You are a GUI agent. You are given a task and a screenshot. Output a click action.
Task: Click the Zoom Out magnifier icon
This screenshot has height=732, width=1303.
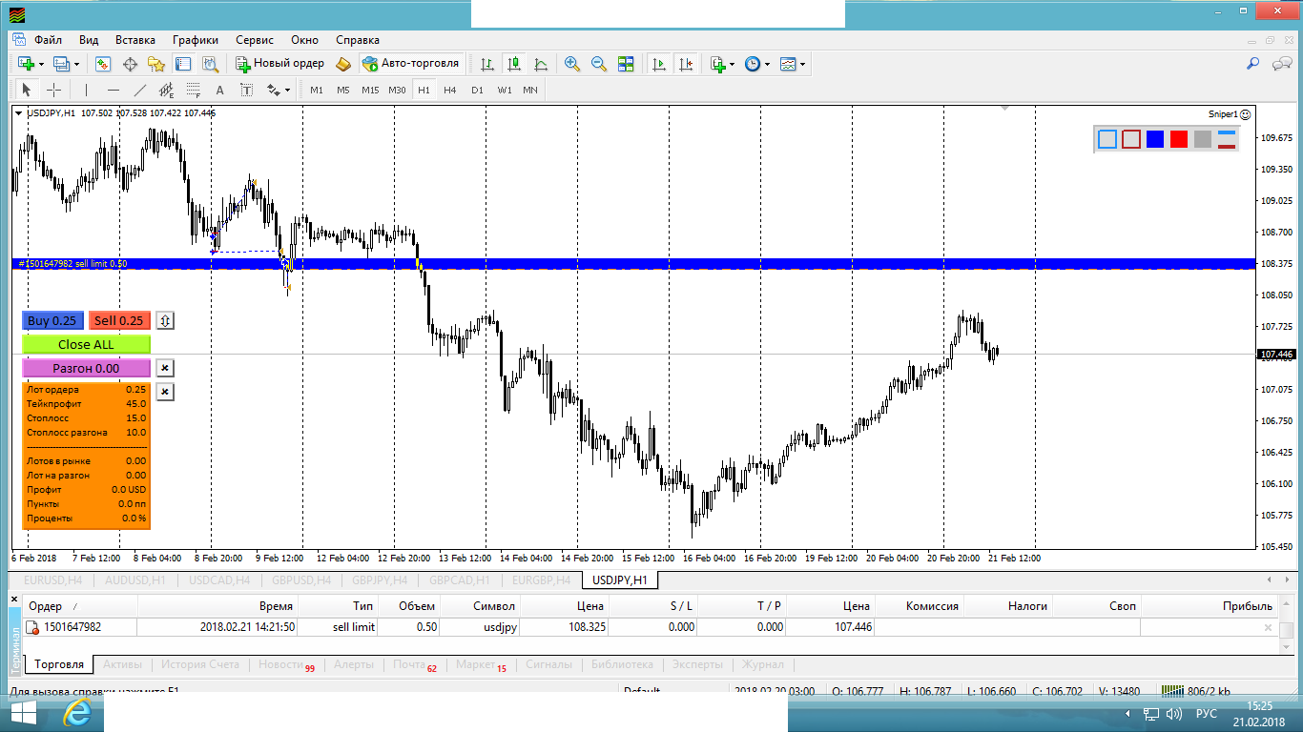click(599, 64)
